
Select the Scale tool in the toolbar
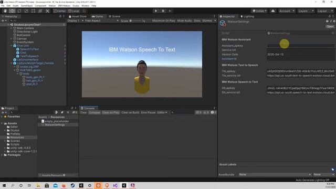[x=26, y=11]
